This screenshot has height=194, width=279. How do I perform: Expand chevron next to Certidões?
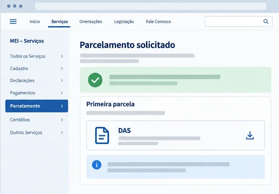pyautogui.click(x=62, y=120)
